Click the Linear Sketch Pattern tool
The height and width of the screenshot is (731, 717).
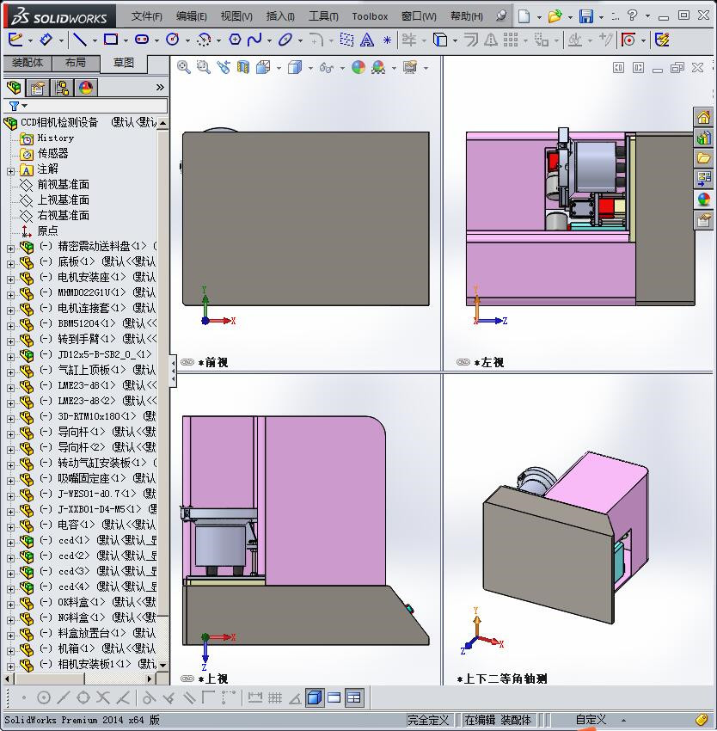pyautogui.click(x=511, y=40)
